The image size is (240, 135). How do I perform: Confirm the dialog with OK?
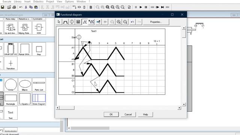111,114
